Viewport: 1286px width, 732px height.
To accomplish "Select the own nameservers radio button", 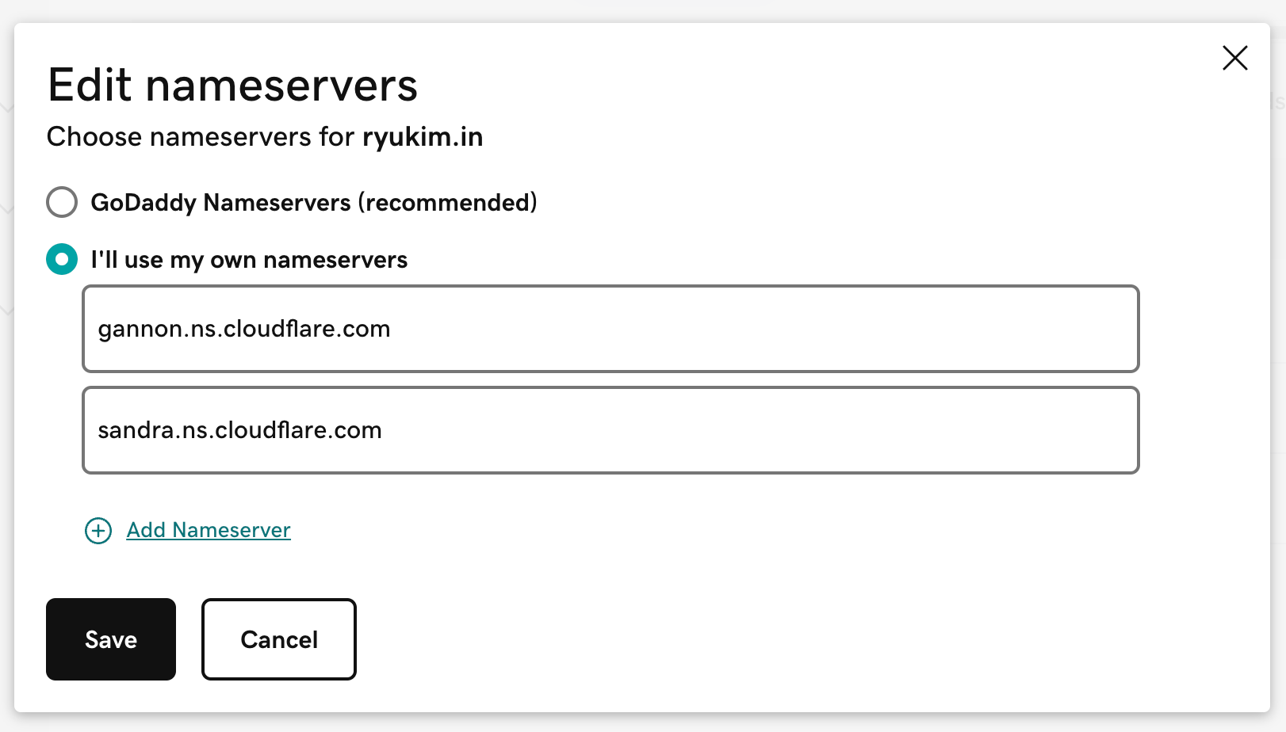I will [62, 259].
